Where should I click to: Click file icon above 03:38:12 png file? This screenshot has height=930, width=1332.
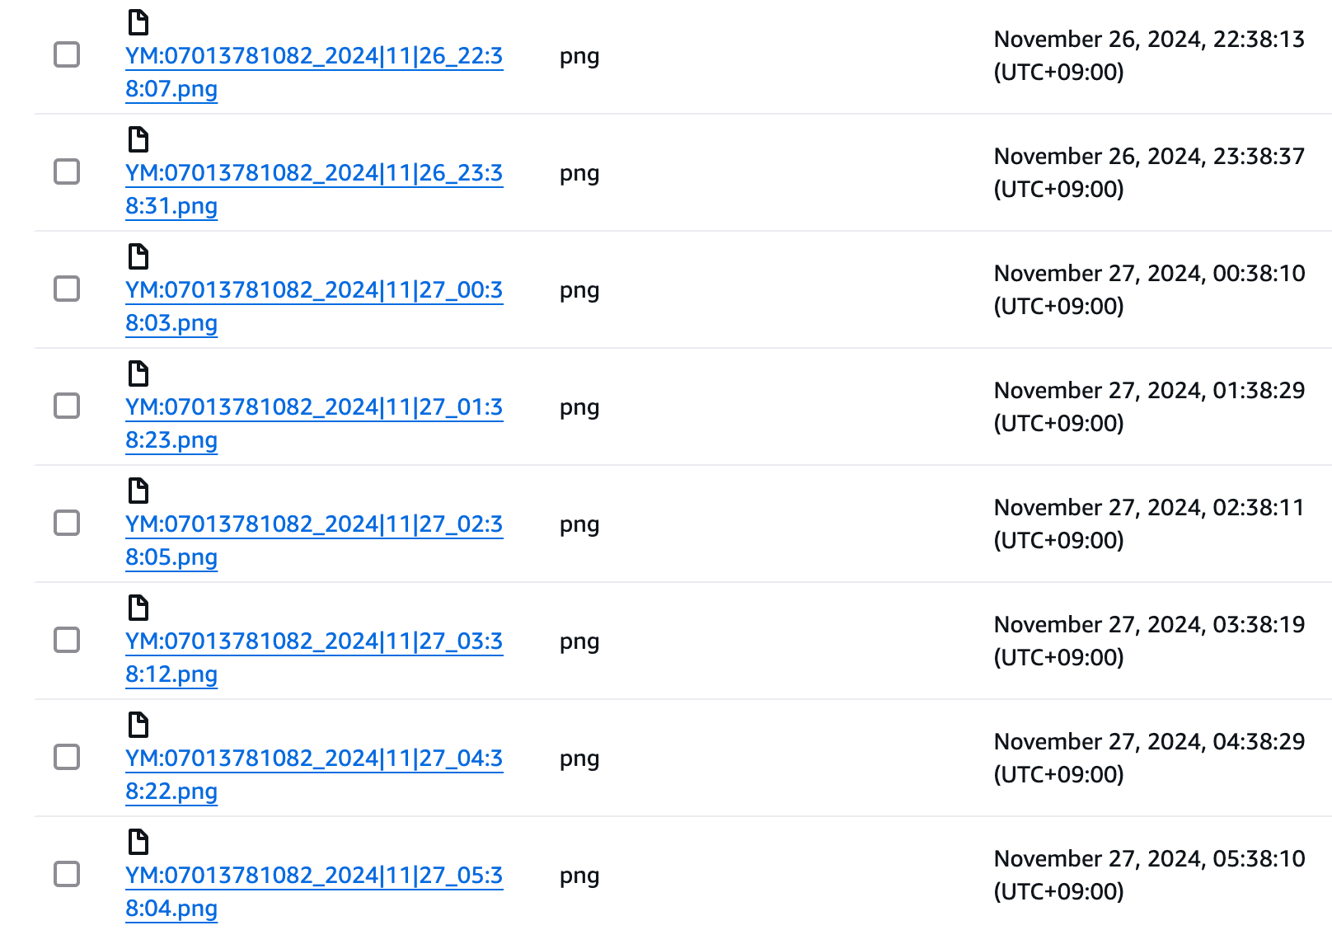pyautogui.click(x=138, y=608)
